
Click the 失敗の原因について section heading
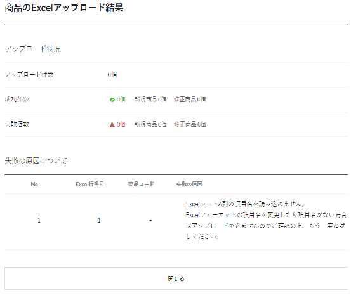pos(36,160)
